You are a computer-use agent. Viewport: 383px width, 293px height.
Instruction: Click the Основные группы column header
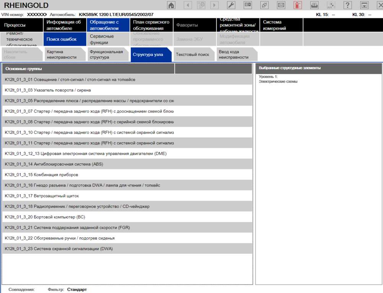point(88,69)
